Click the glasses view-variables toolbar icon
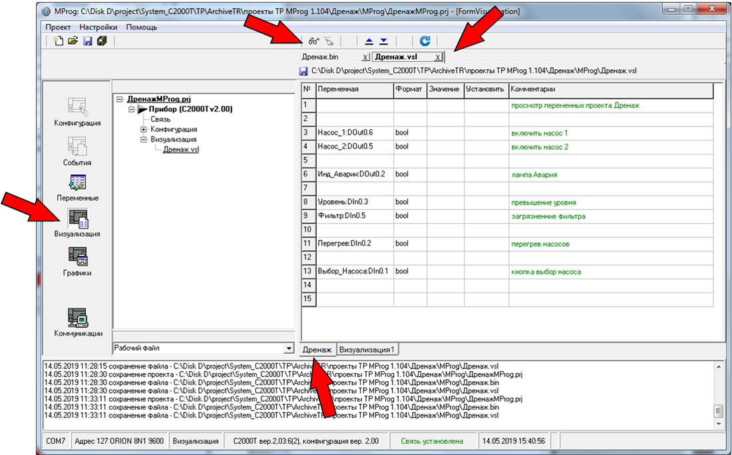 point(313,41)
